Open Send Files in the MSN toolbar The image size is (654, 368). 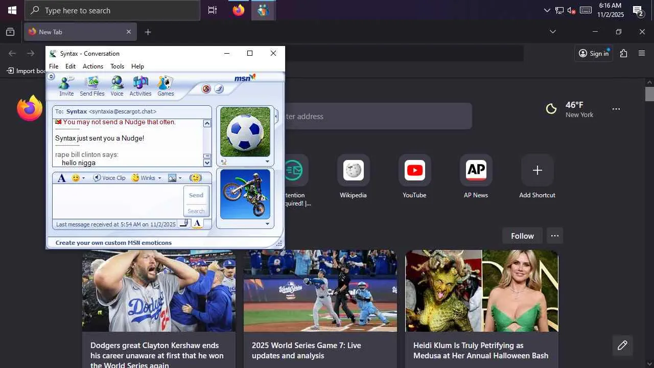[x=92, y=86]
